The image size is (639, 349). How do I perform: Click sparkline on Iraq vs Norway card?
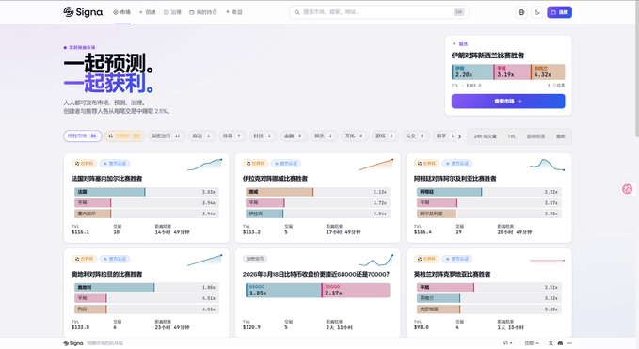point(375,164)
